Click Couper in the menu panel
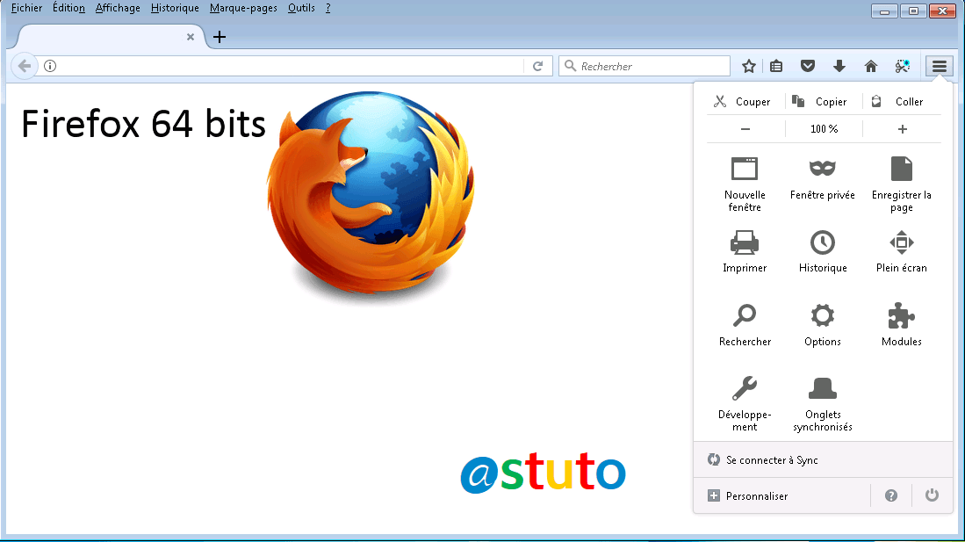This screenshot has height=542, width=965. [743, 102]
